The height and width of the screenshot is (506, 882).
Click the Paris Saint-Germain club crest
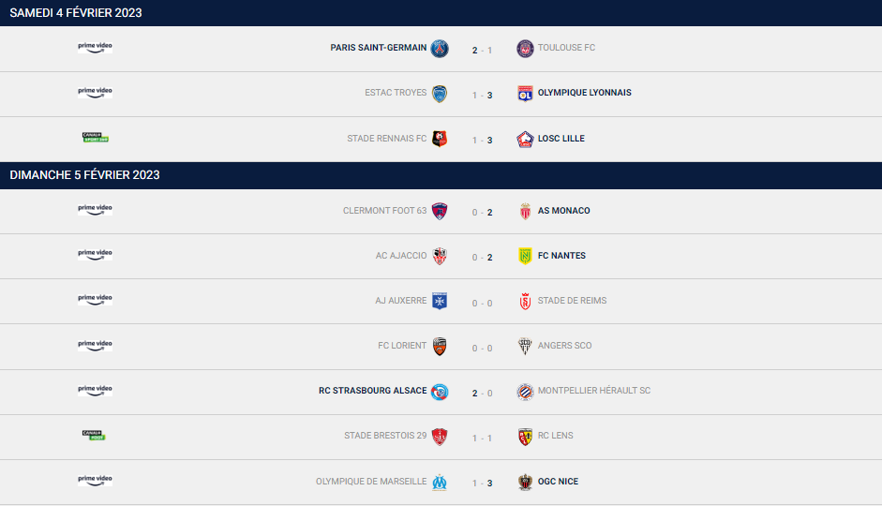(440, 49)
